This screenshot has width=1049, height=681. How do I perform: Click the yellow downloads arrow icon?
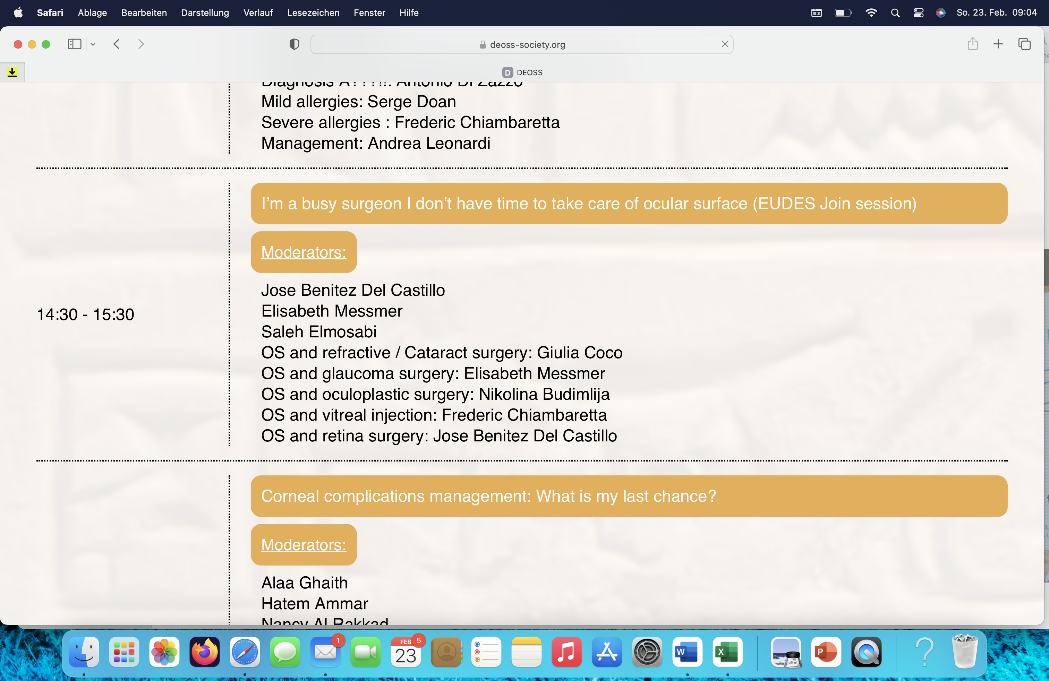coord(12,72)
